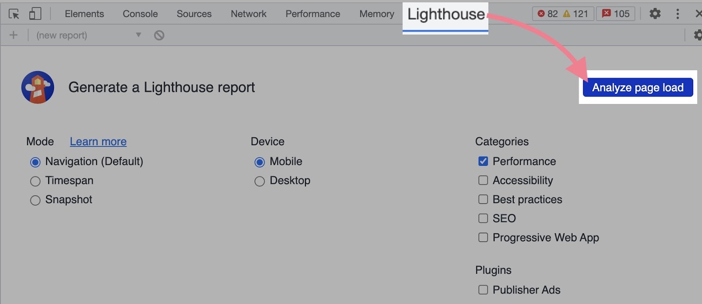The image size is (702, 304).
Task: Open Lighthouse settings gear icon
Action: [x=697, y=35]
